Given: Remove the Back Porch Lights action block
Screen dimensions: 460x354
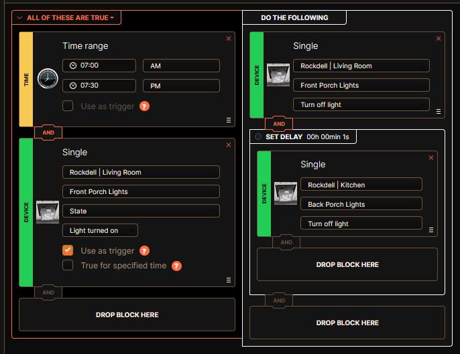Looking at the screenshot, I should (x=431, y=157).
